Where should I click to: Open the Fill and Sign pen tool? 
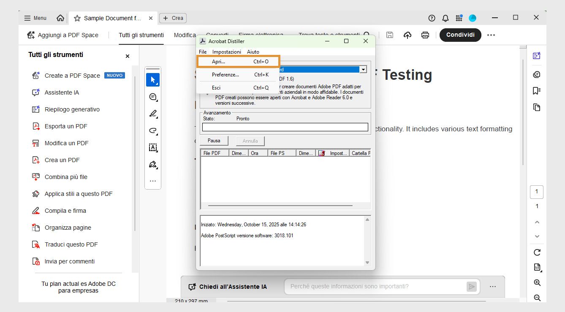[x=152, y=164]
